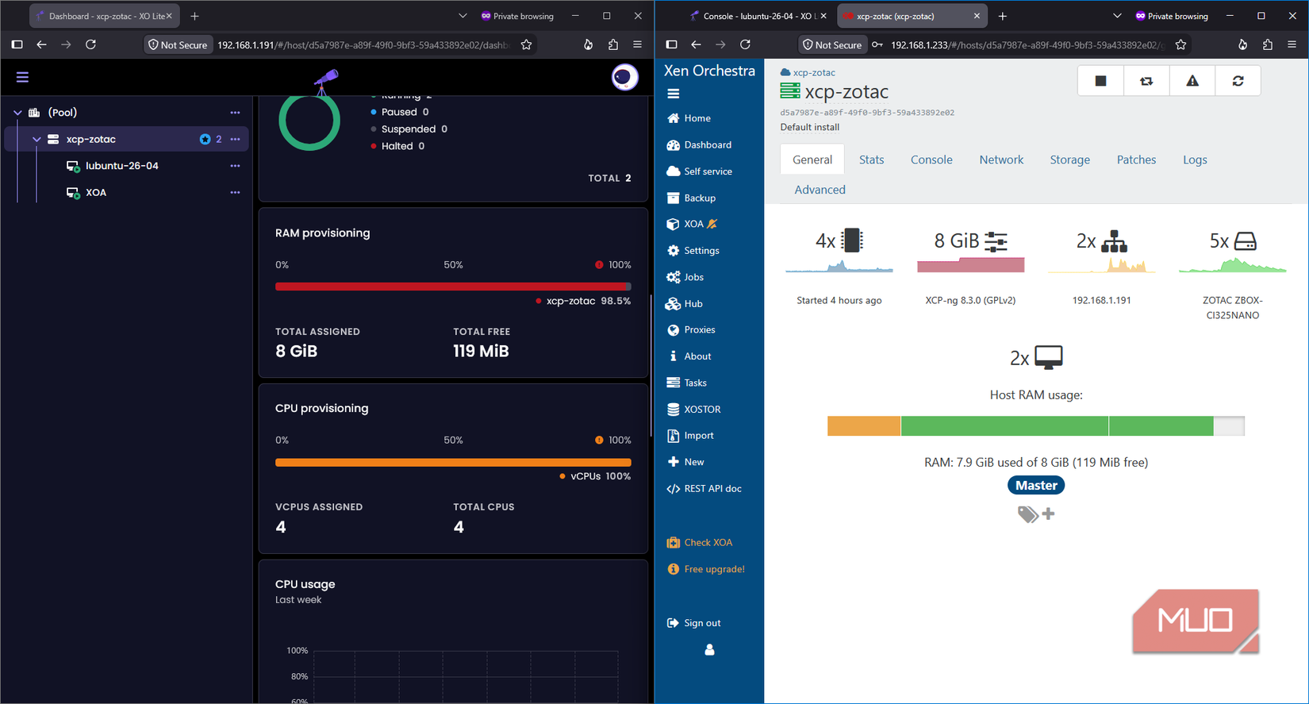Open the About page

click(x=689, y=356)
